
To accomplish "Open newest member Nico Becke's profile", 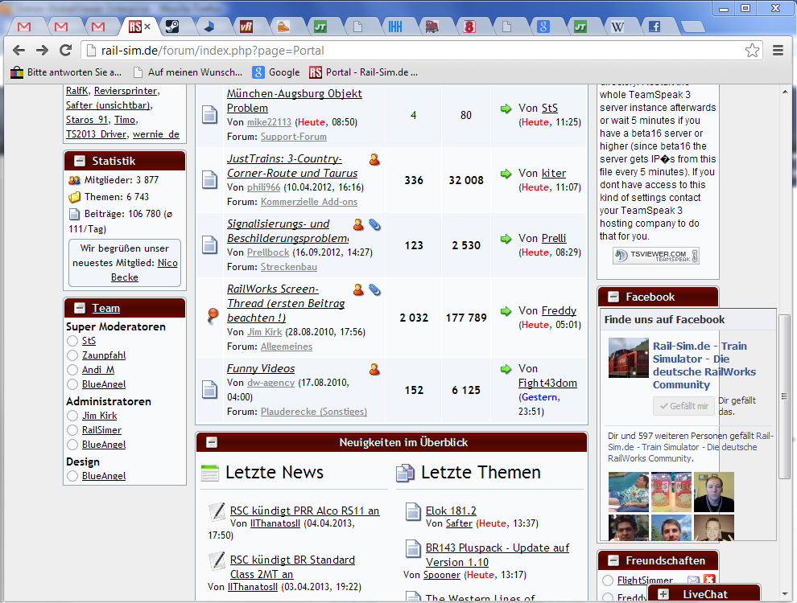I will tap(144, 270).
